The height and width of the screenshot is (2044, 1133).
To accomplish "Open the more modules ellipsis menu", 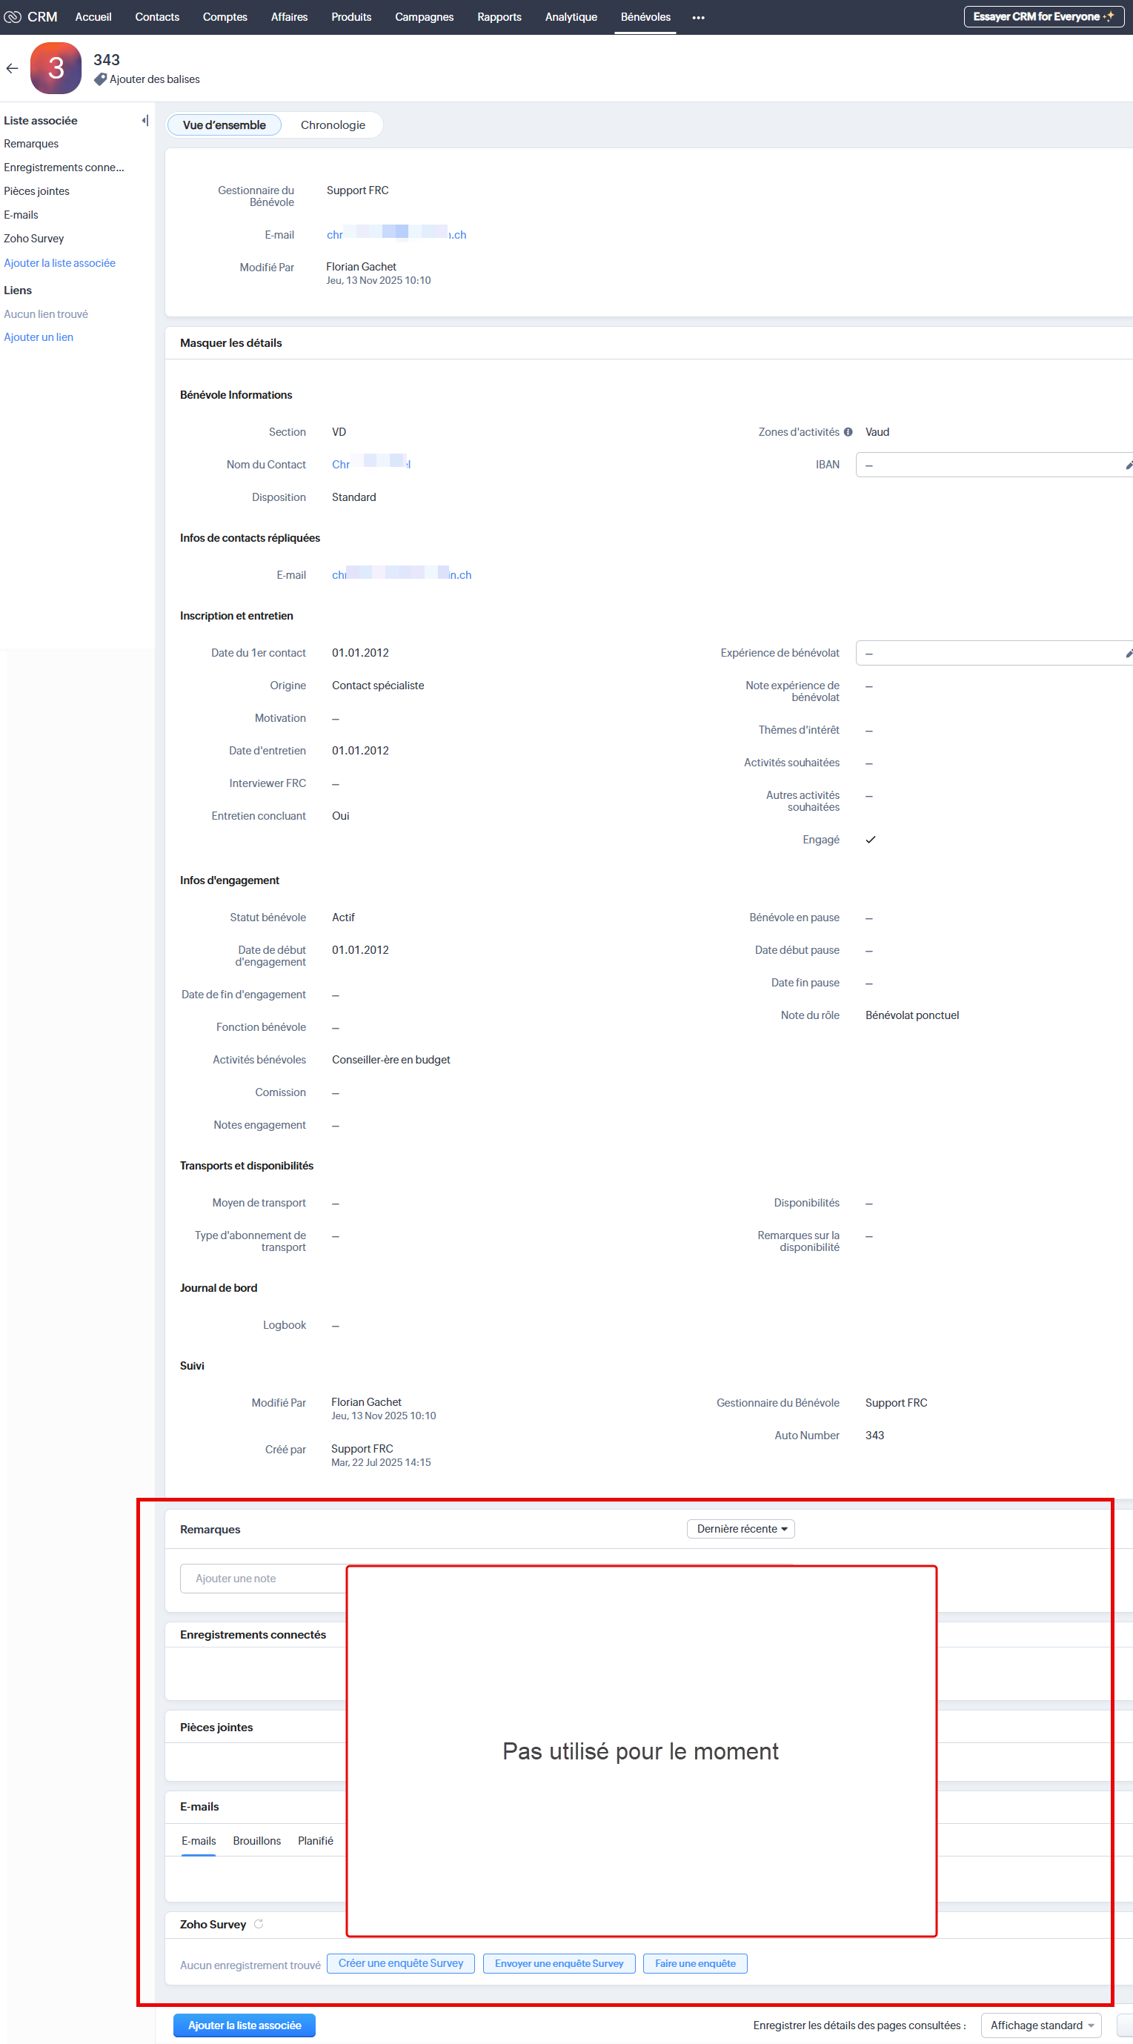I will [x=697, y=18].
